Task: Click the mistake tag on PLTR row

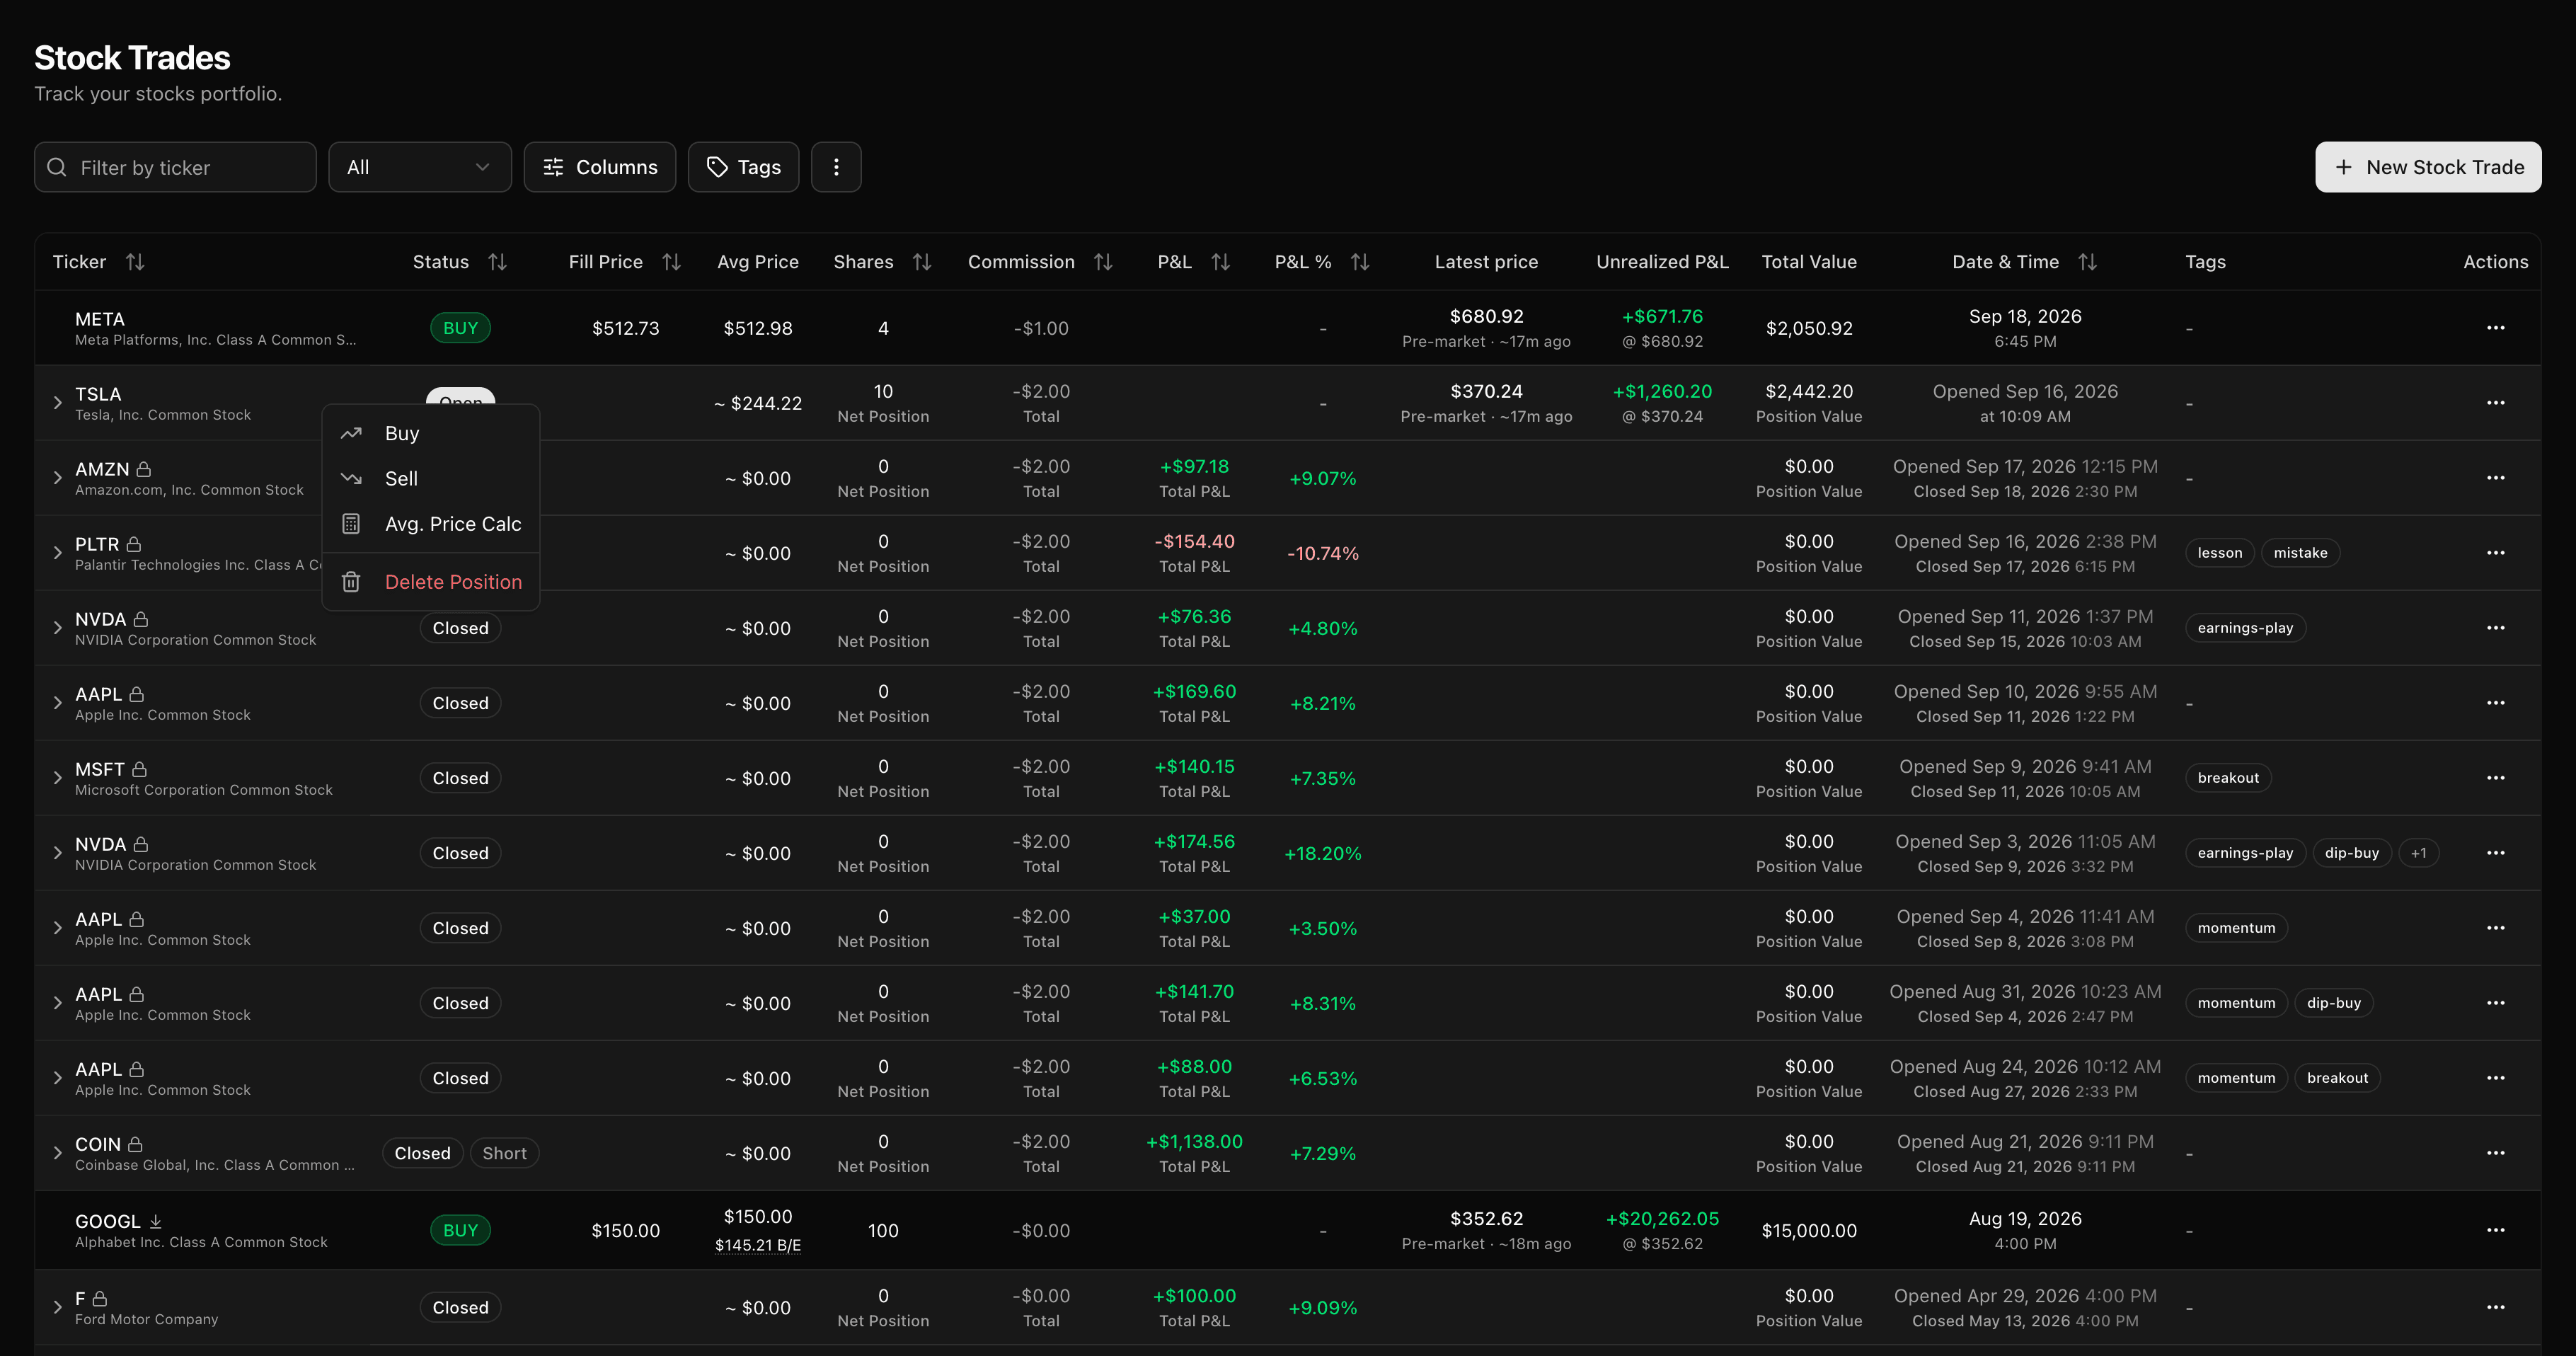Action: (x=2300, y=553)
